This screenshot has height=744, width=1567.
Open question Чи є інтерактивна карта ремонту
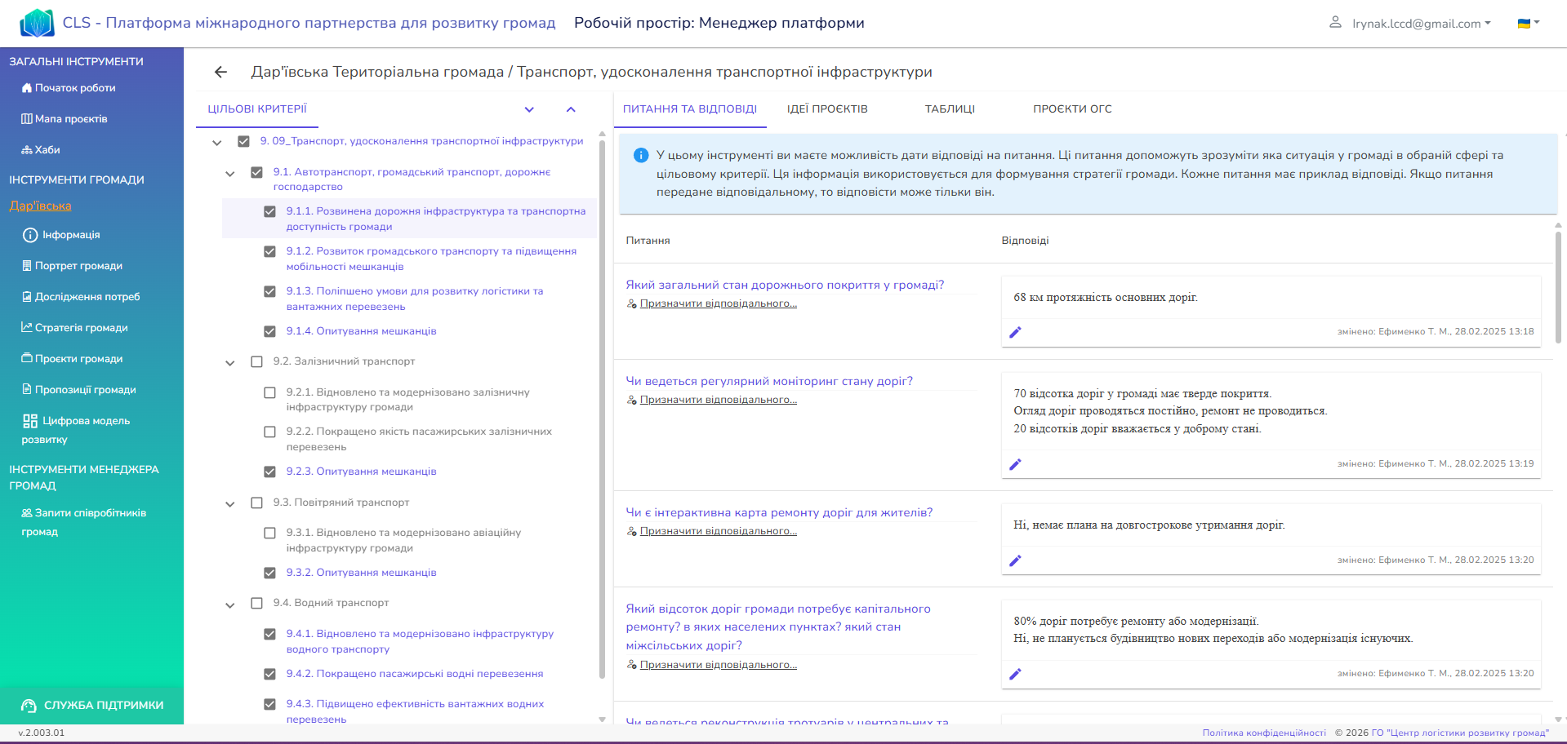click(779, 512)
